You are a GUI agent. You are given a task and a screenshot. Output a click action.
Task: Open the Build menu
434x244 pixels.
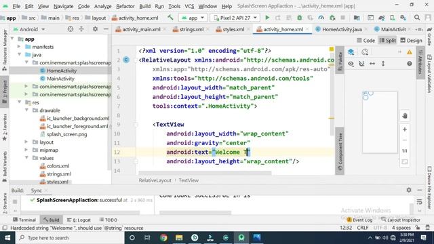144,6
